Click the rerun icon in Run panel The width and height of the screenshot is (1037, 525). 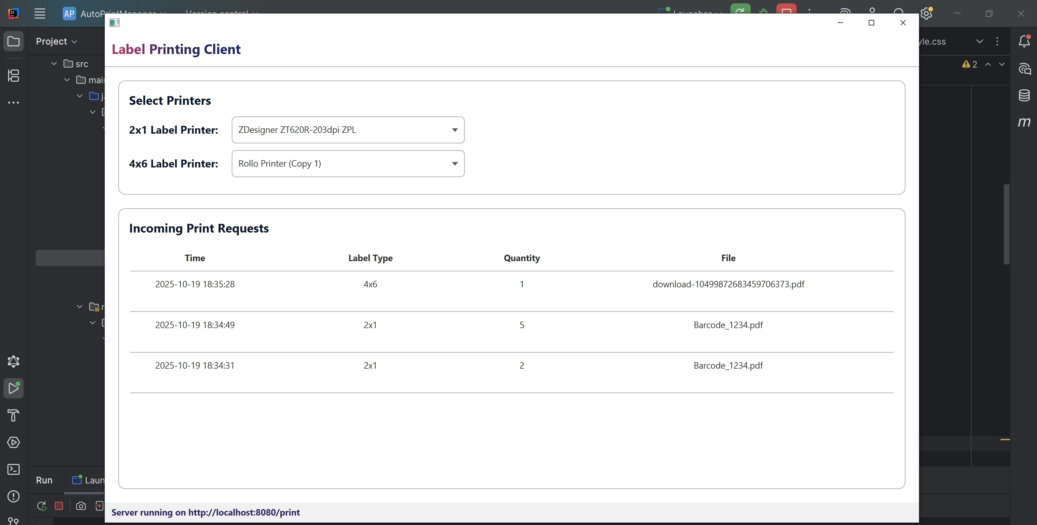[x=42, y=506]
